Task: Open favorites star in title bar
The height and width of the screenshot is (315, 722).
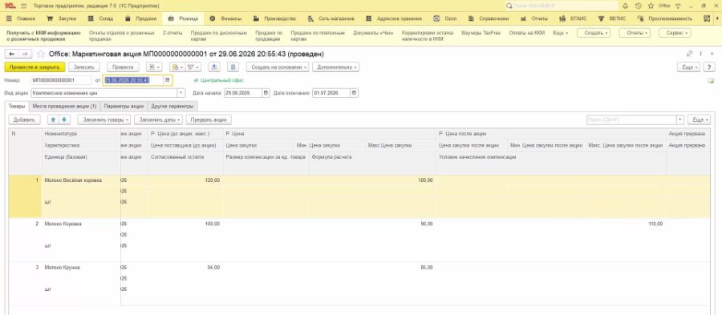Action: (651, 6)
